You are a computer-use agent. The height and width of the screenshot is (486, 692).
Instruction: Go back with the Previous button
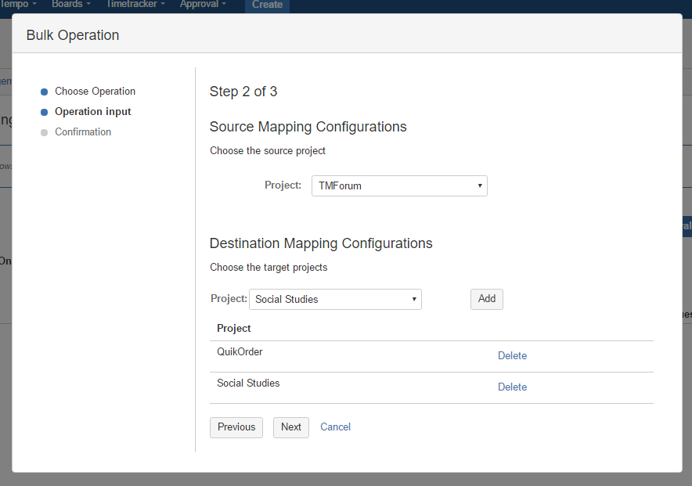coord(236,427)
